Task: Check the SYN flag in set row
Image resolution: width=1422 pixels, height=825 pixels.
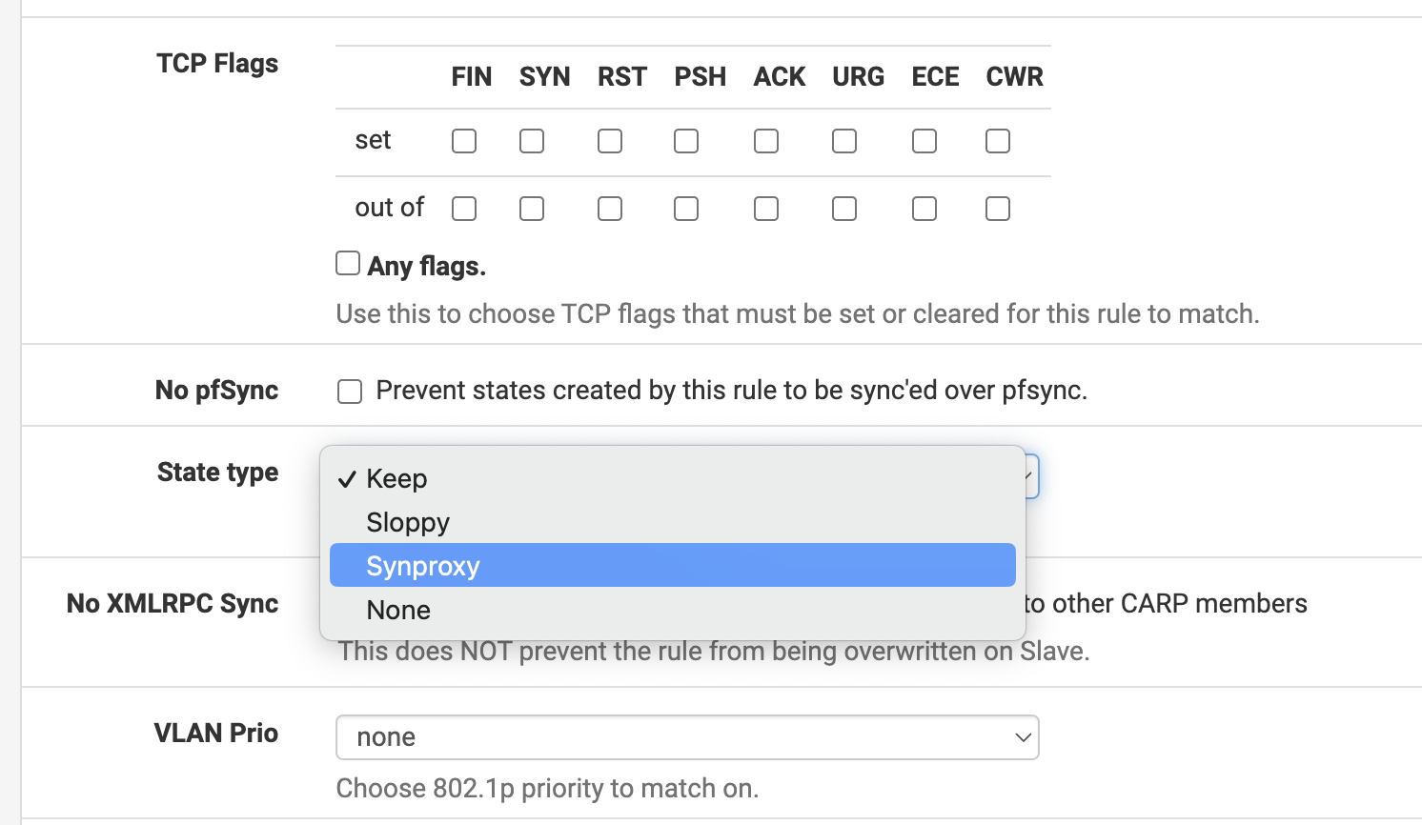Action: click(x=532, y=141)
